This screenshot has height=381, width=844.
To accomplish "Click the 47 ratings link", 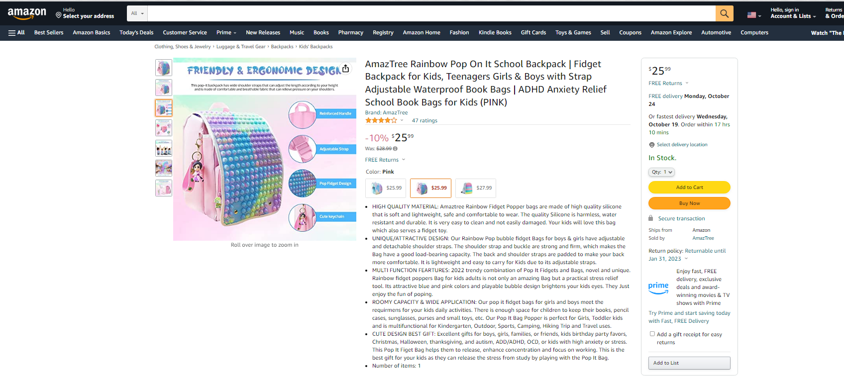I will 424,121.
